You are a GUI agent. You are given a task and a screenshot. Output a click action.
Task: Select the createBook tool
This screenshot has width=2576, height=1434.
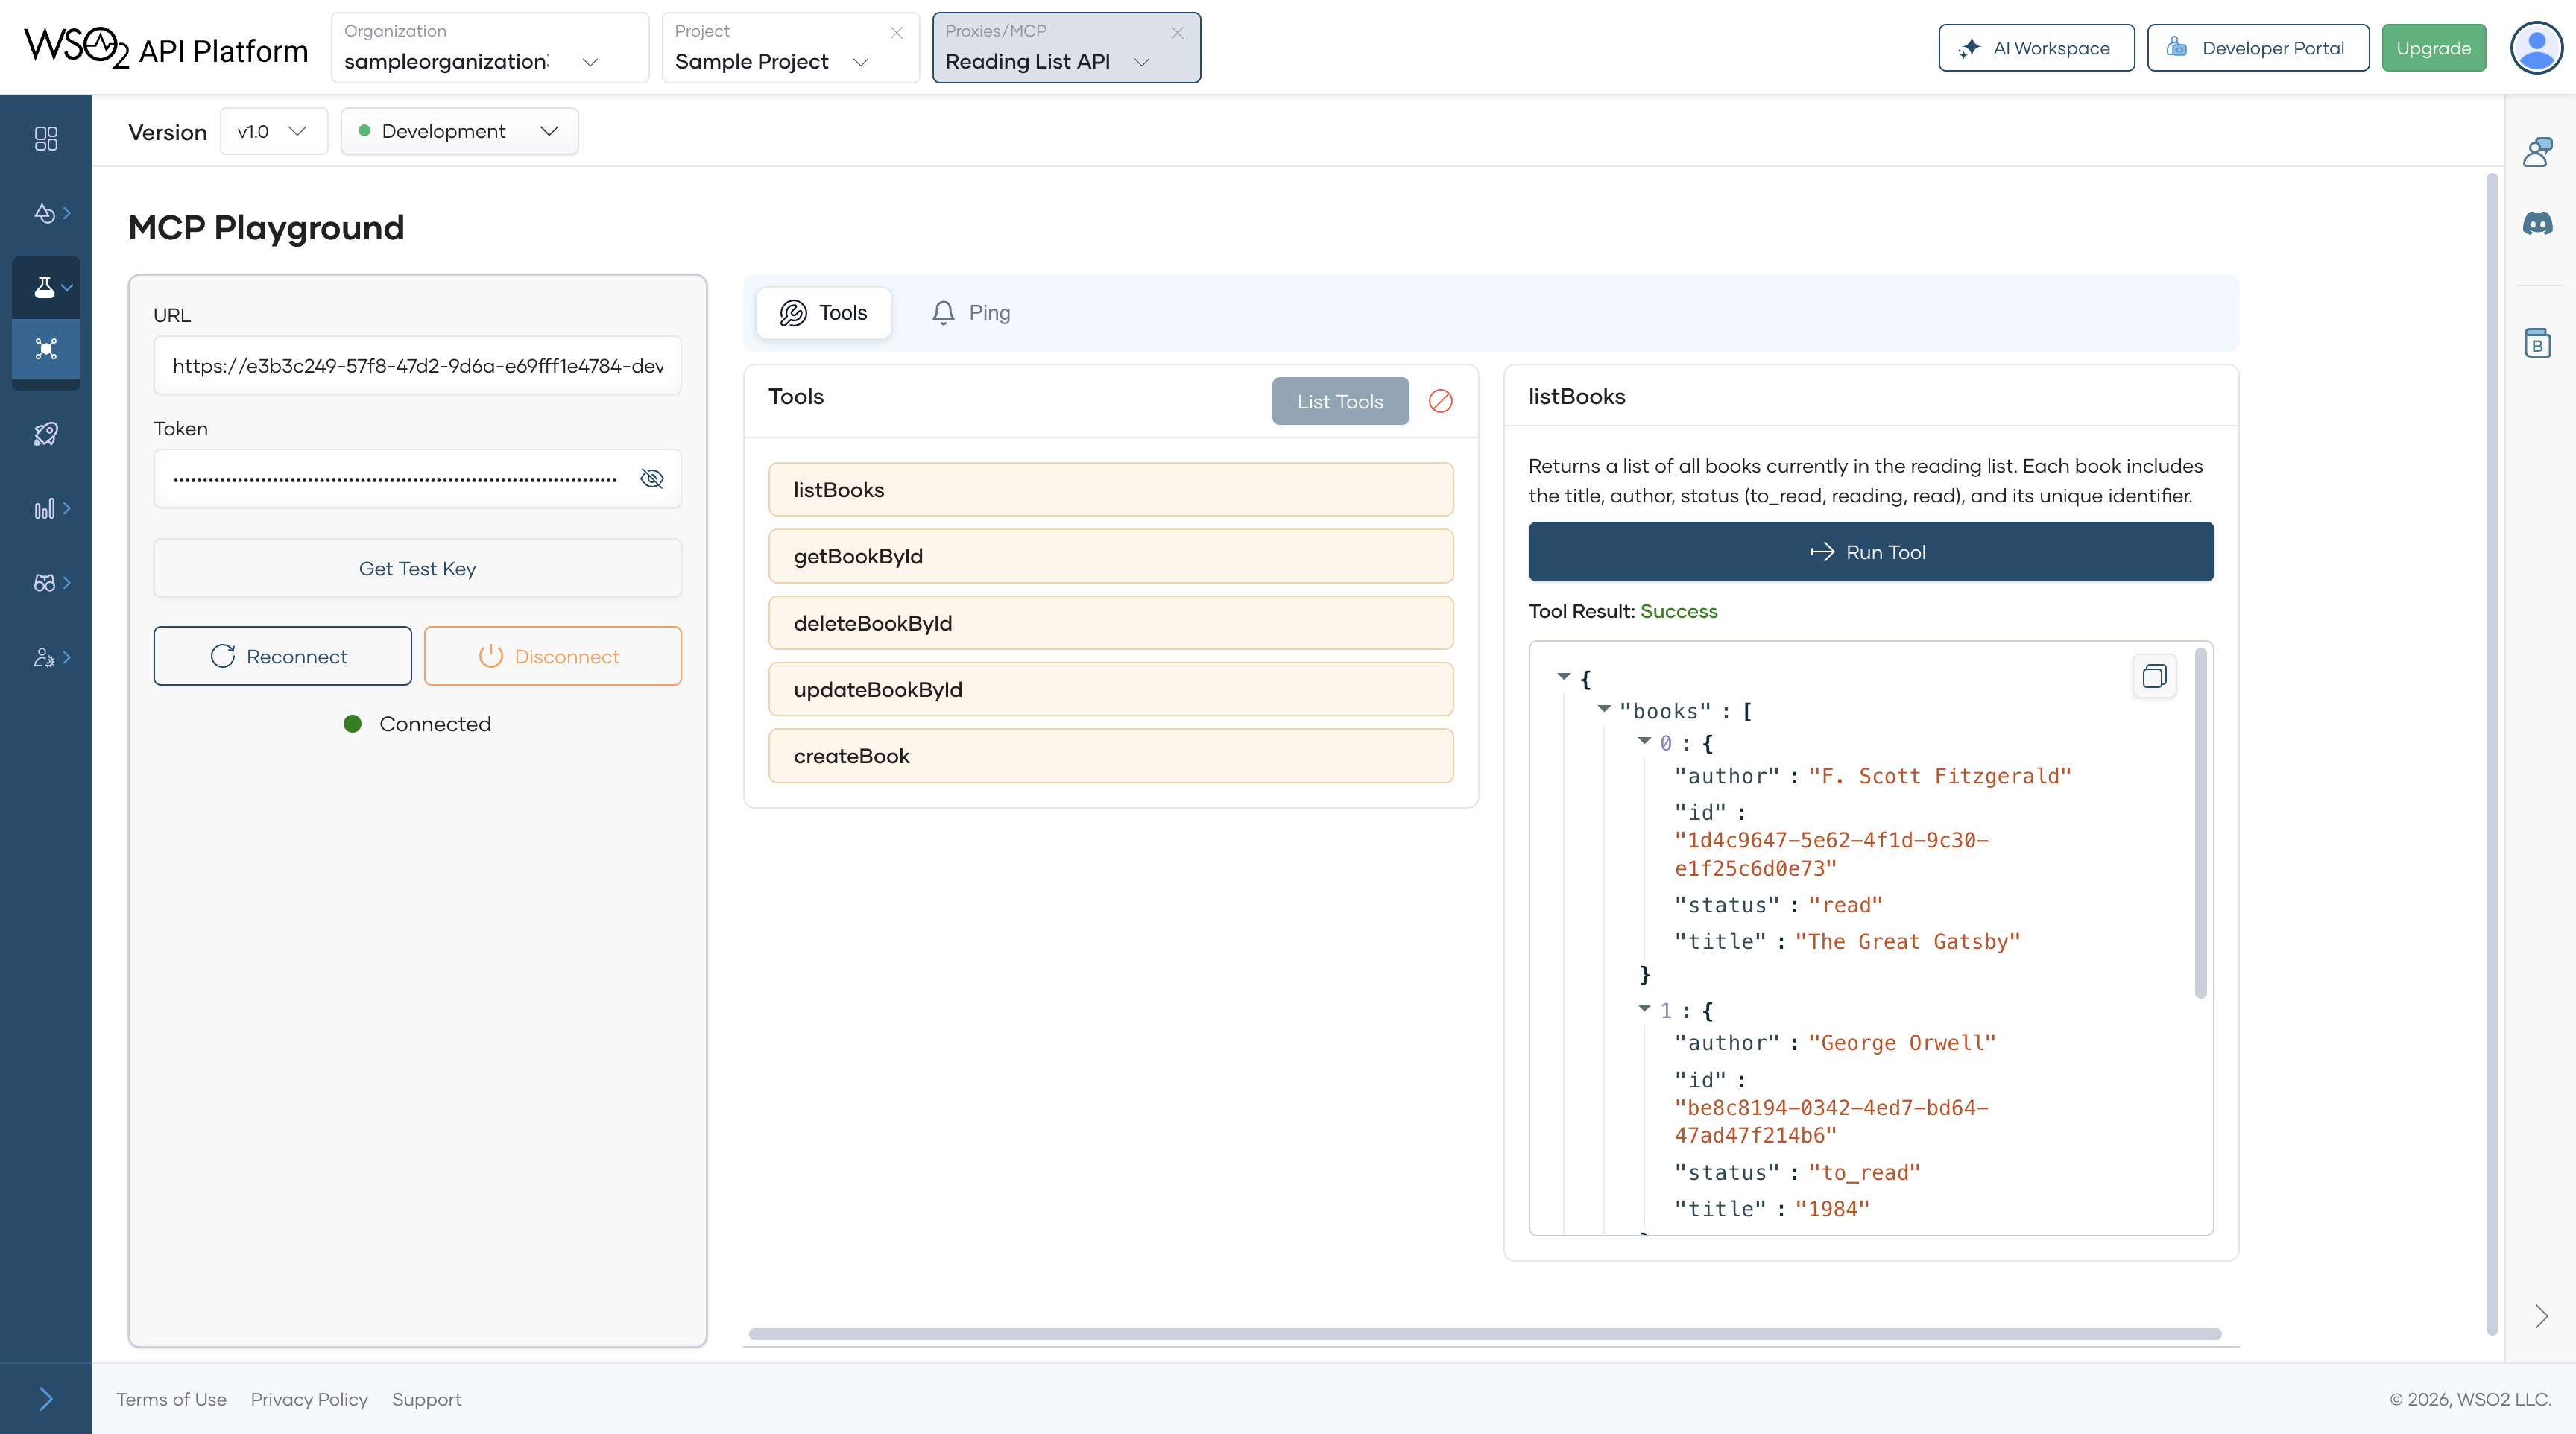tap(1110, 756)
